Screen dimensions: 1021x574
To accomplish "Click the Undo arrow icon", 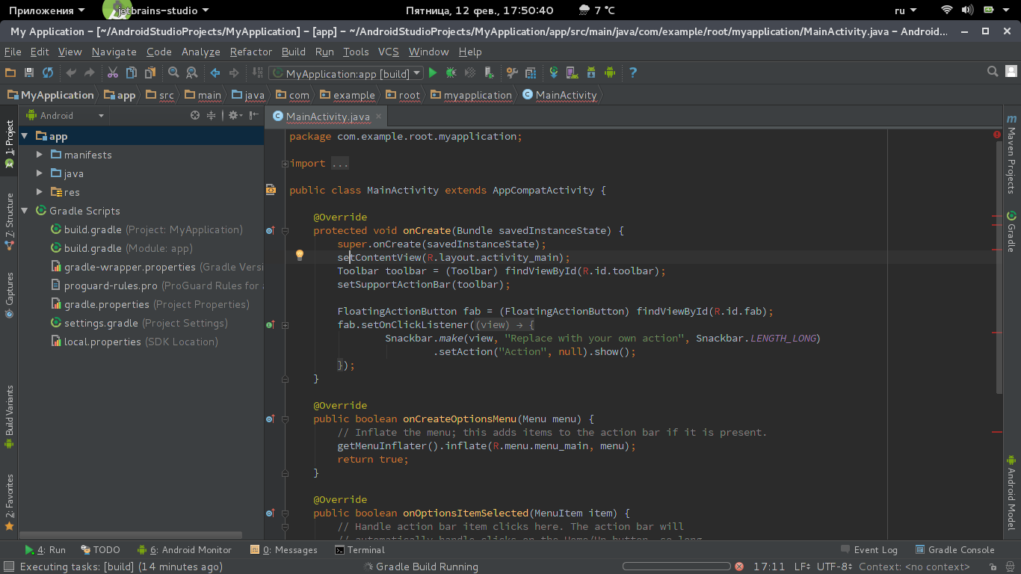I will [71, 72].
